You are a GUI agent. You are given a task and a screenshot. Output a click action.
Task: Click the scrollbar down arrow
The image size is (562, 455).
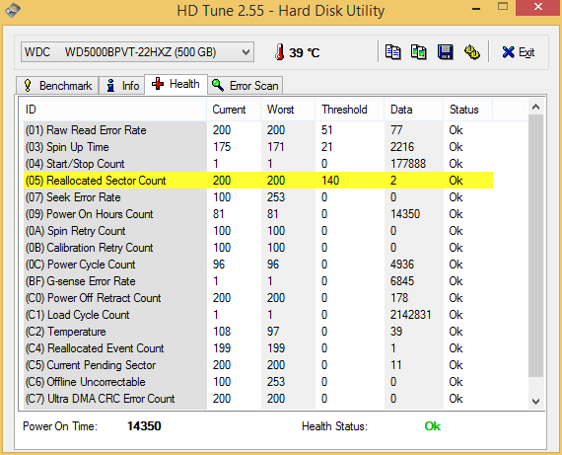tap(535, 401)
